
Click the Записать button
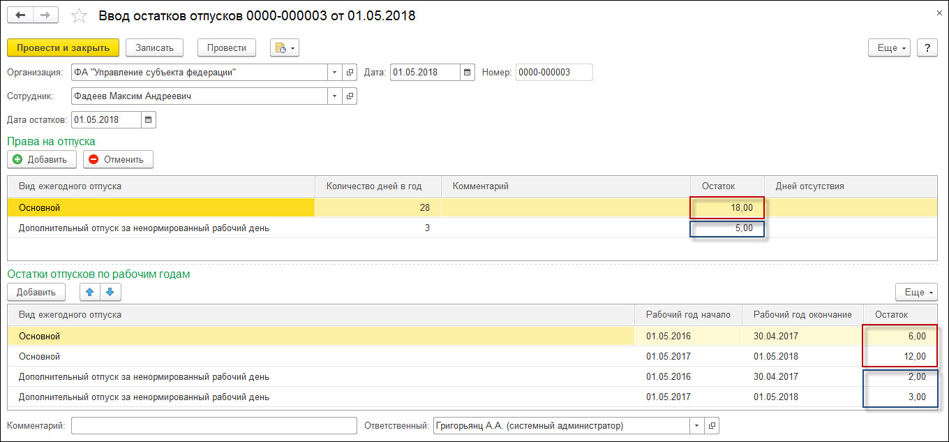[154, 47]
